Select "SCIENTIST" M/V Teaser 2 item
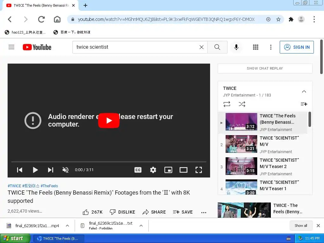The width and height of the screenshot is (324, 243). pyautogui.click(x=263, y=167)
